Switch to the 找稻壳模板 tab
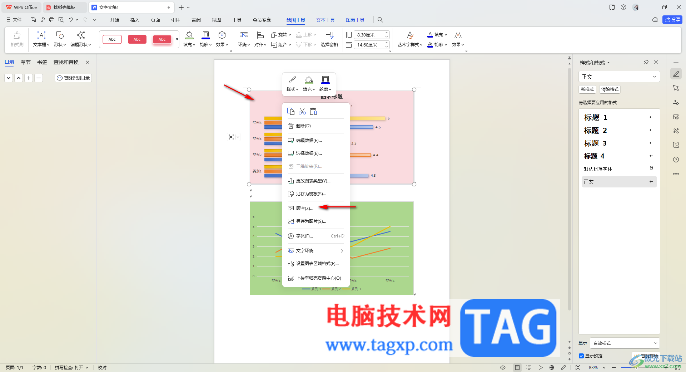The height and width of the screenshot is (372, 686). click(x=64, y=8)
